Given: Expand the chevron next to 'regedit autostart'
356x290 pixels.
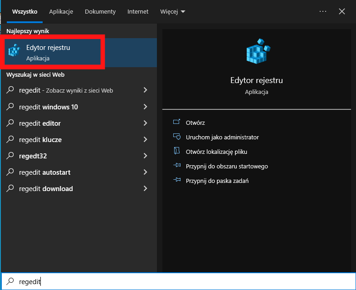Looking at the screenshot, I should click(x=145, y=172).
